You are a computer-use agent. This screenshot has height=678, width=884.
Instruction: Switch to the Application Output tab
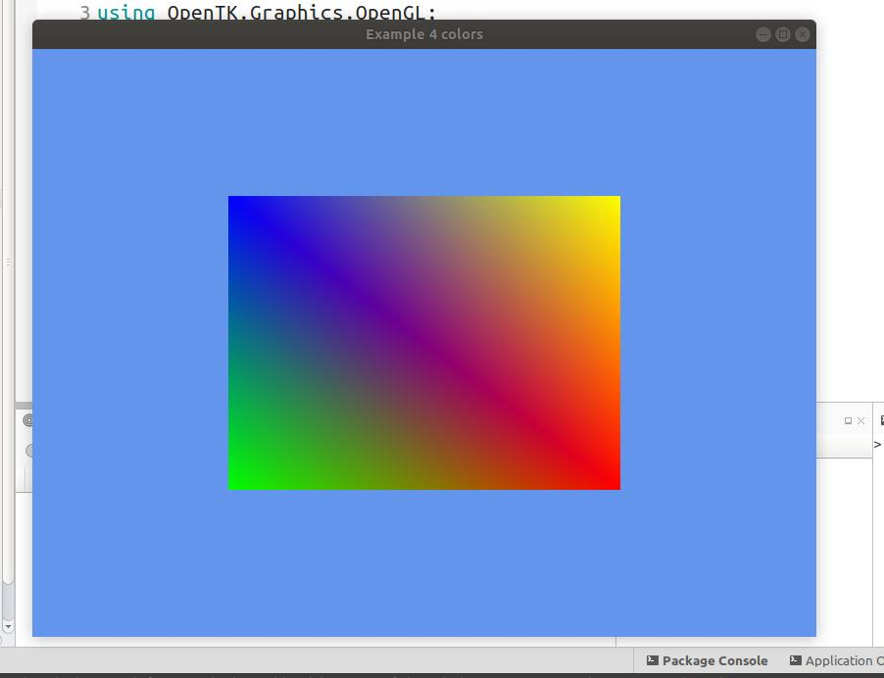point(843,661)
